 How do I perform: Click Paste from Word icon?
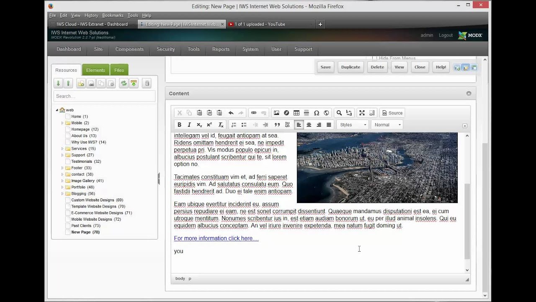(219, 113)
